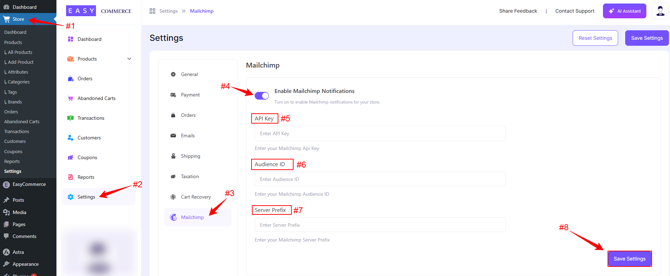Focus the Enter Audience ID field
The image size is (670, 276).
coord(380,179)
